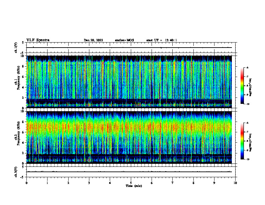
Task: Click the upper color scale bar for ch.1
Action: [242, 86]
